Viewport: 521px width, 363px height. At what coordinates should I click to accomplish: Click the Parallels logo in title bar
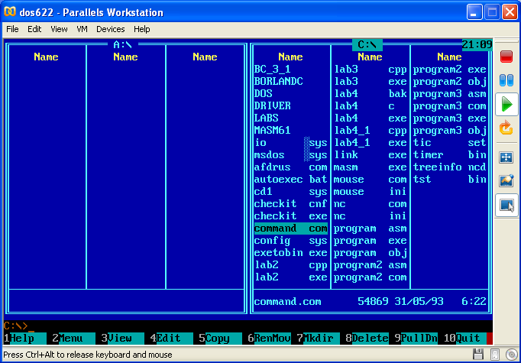(10, 12)
